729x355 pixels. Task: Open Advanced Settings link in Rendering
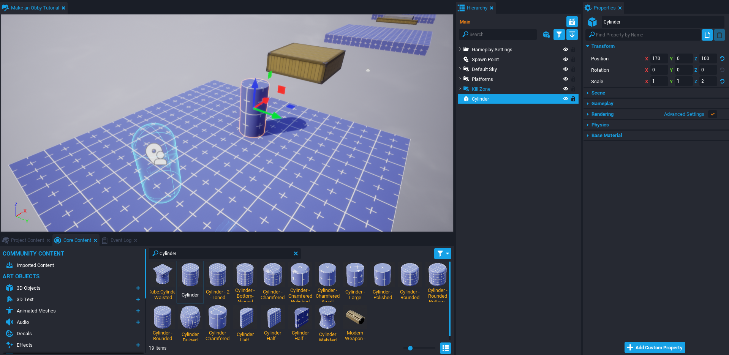tap(684, 114)
